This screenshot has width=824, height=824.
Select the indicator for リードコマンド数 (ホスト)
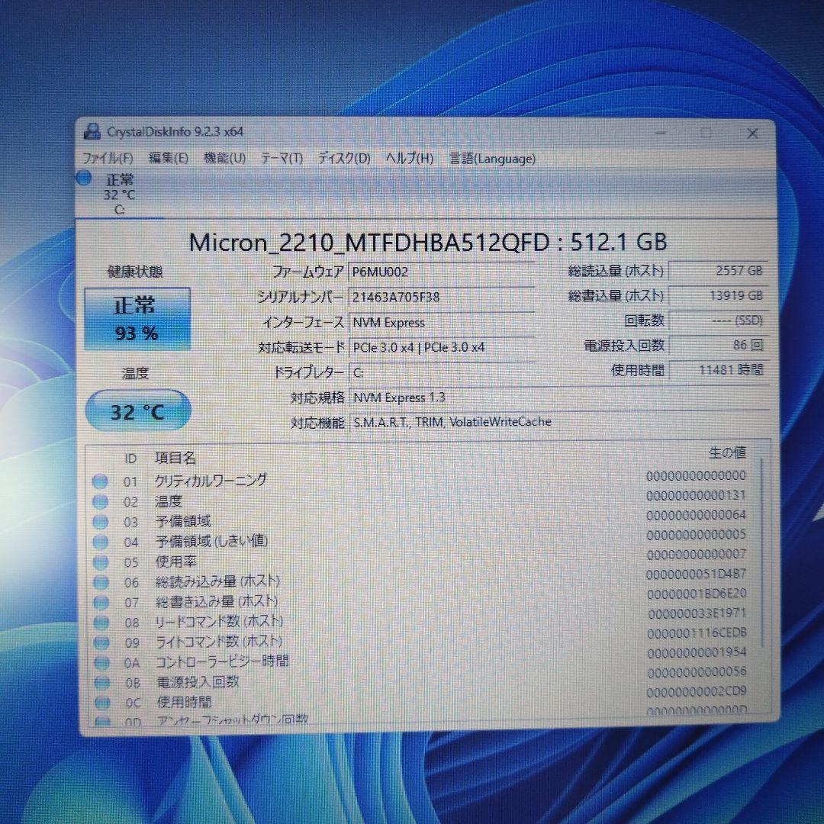(100, 621)
